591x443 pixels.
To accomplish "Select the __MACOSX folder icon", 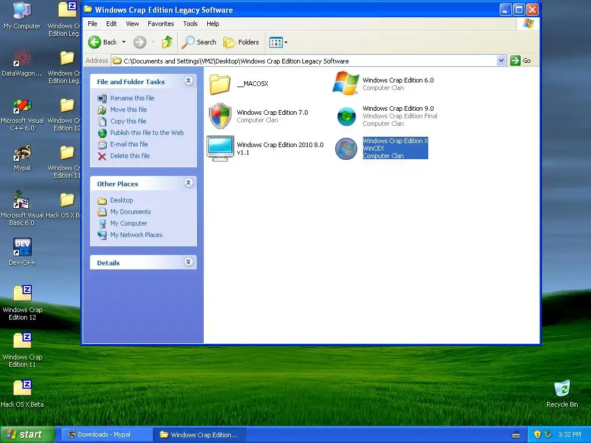I will 220,84.
